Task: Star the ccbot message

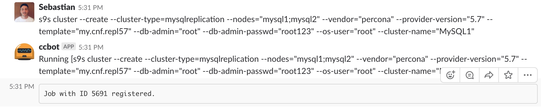Action: (508, 75)
